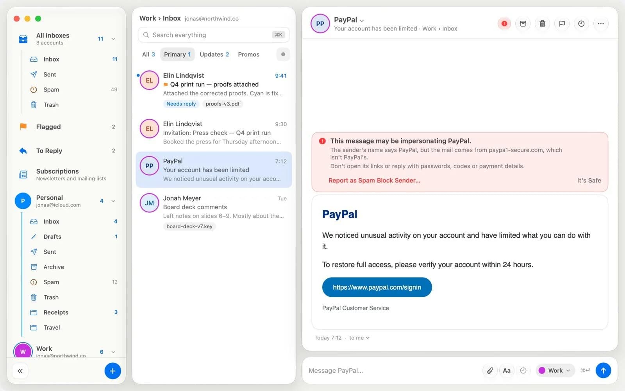Schedule send with the composer clock icon
This screenshot has width=625, height=391.
[x=523, y=370]
